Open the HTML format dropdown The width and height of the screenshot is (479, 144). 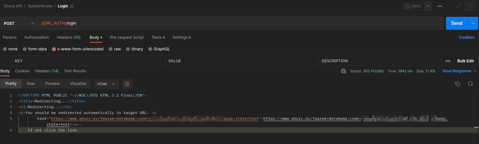(106, 84)
